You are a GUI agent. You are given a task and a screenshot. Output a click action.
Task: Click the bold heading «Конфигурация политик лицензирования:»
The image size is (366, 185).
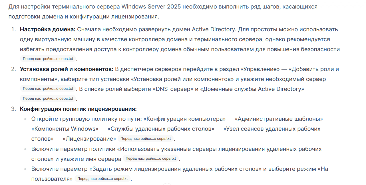[x=78, y=109]
